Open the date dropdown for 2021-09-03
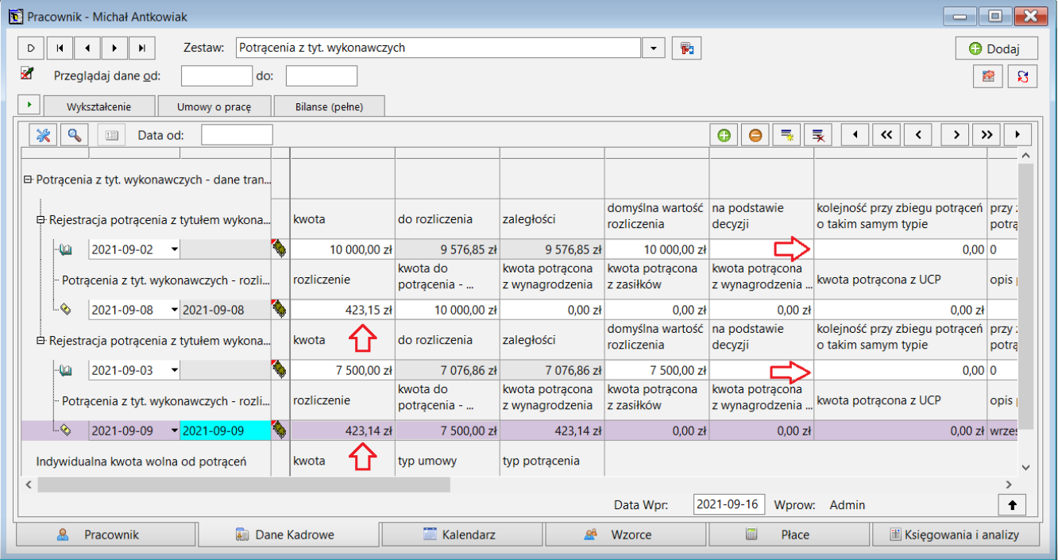The width and height of the screenshot is (1058, 560). tap(174, 370)
